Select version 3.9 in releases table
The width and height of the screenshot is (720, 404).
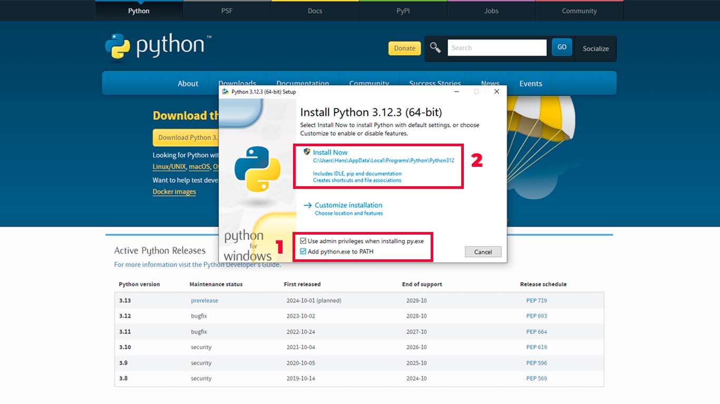pos(123,363)
